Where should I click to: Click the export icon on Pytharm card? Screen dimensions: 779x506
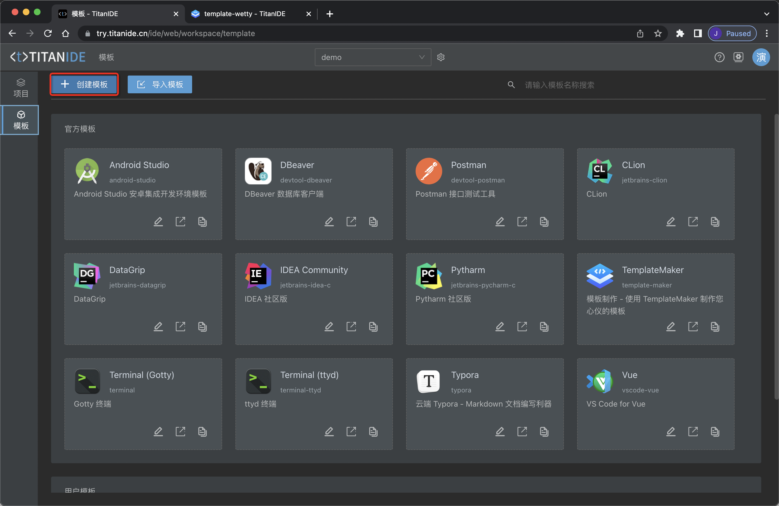pos(522,327)
